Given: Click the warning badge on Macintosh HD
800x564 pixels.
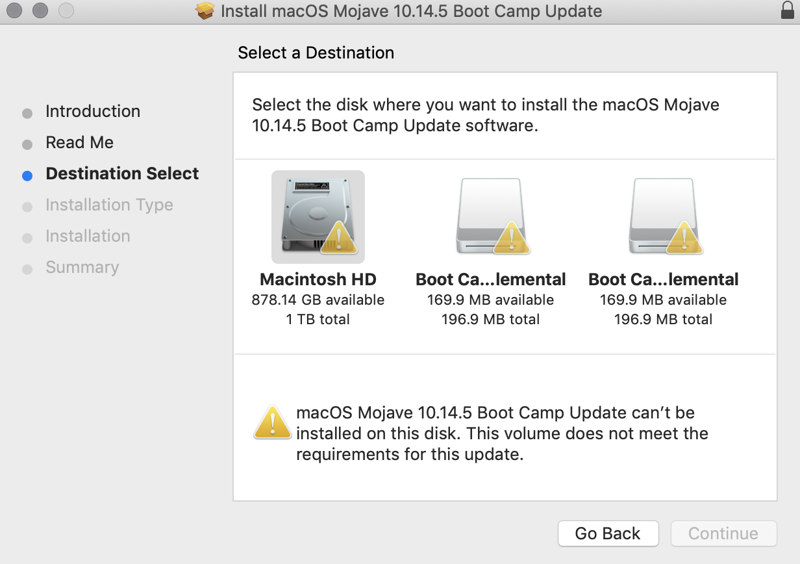Looking at the screenshot, I should (x=339, y=237).
